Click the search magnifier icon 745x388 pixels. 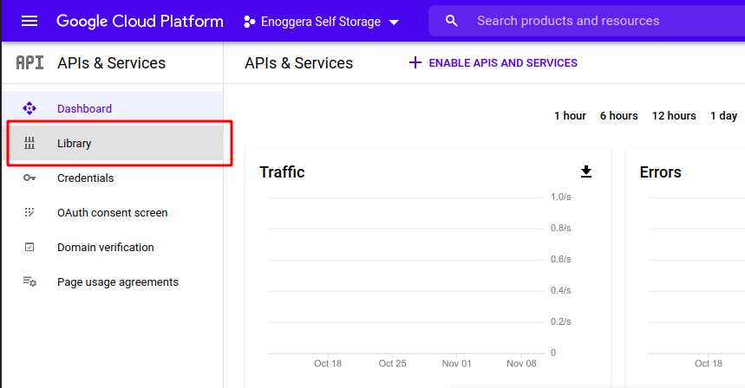click(x=451, y=21)
